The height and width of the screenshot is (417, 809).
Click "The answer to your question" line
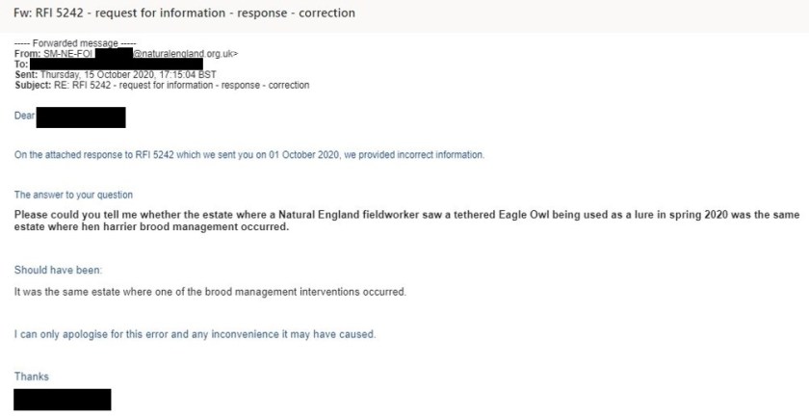(x=80, y=195)
